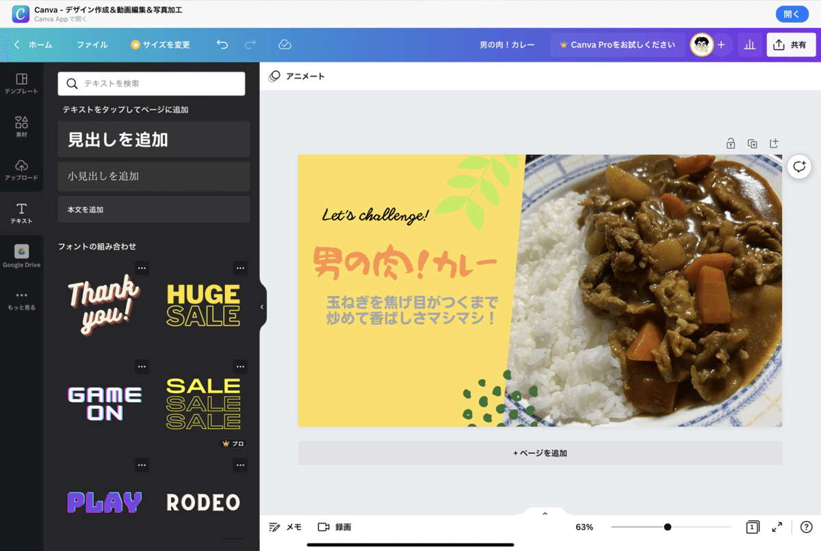
Task: Open the メモ notes panel
Action: point(285,527)
